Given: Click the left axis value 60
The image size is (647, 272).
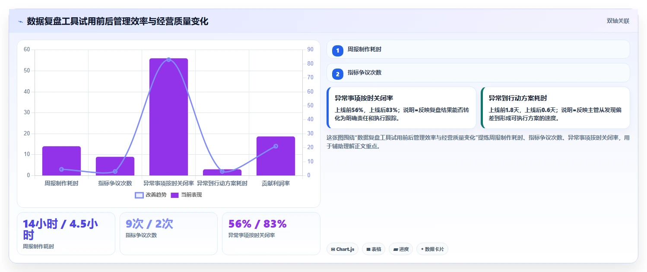Looking at the screenshot, I should click(x=27, y=50).
